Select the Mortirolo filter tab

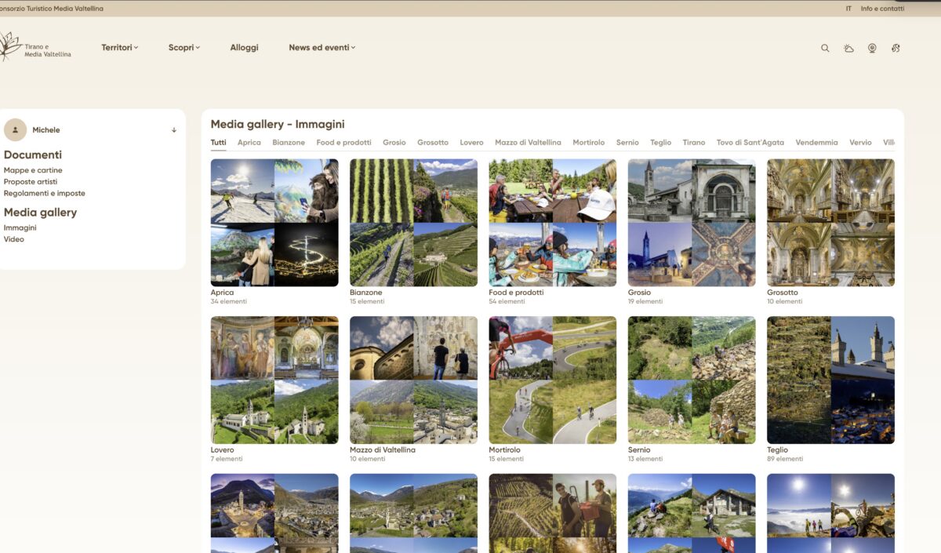point(589,143)
